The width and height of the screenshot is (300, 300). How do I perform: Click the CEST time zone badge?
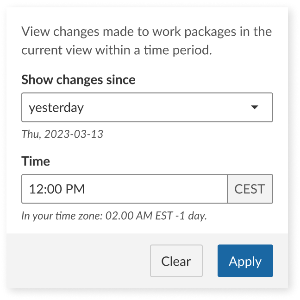click(250, 189)
